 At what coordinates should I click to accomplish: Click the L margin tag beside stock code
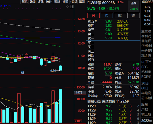116,2
